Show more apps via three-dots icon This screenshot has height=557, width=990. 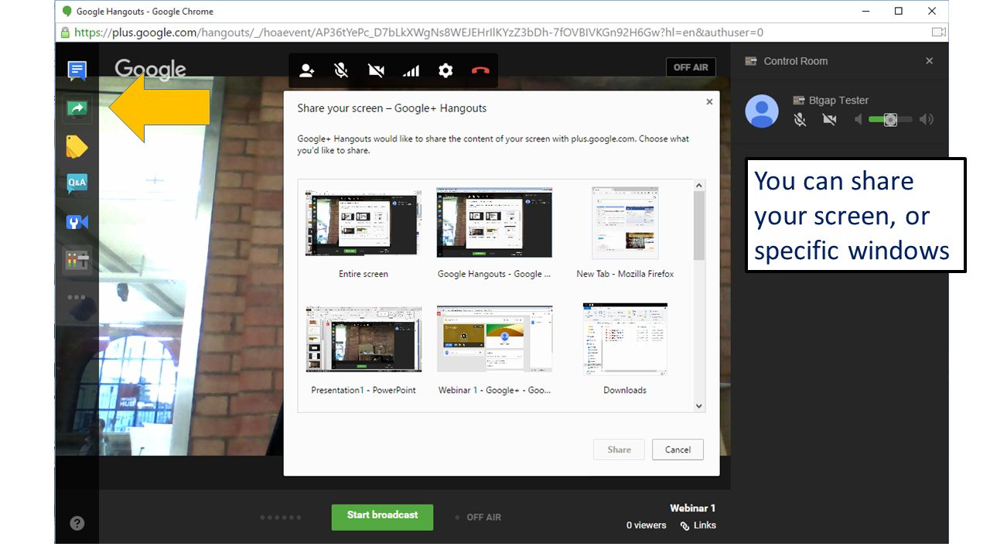click(77, 297)
